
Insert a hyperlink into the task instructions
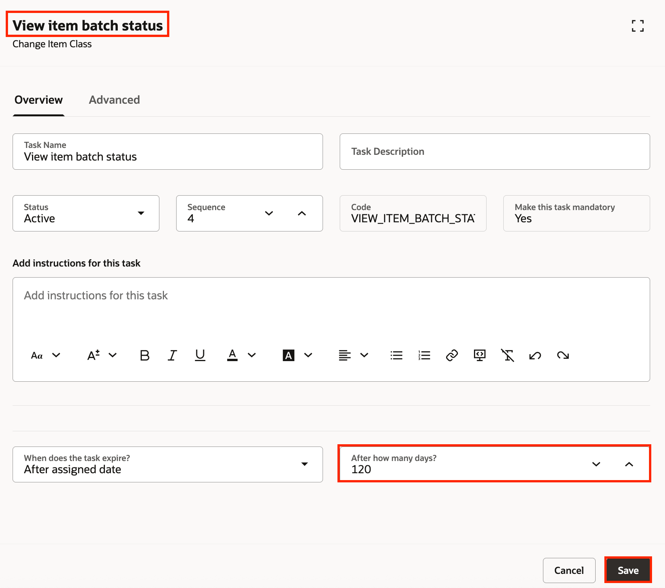click(452, 355)
